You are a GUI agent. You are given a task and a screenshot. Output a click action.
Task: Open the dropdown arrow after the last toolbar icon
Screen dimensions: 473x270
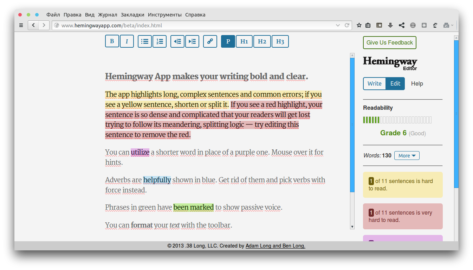click(x=452, y=25)
